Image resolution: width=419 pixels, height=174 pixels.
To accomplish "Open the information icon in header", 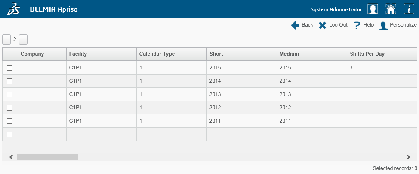I will tap(409, 9).
